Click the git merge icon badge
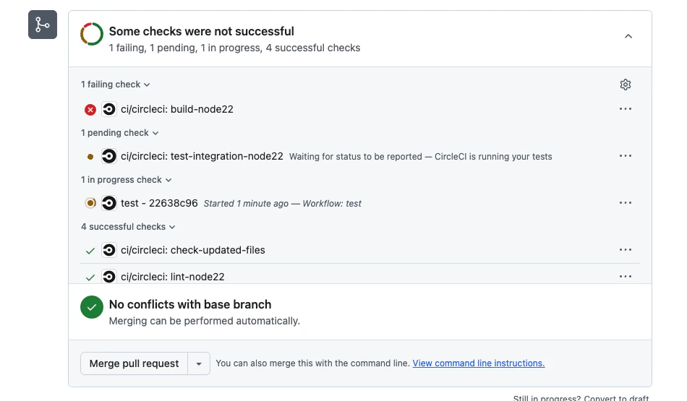Screen dimensions: 687x401 (x=43, y=25)
